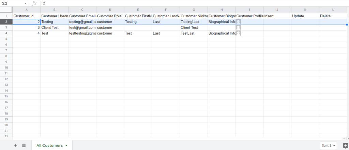
Task: Select the Client Test username cell
Action: (x=54, y=27)
